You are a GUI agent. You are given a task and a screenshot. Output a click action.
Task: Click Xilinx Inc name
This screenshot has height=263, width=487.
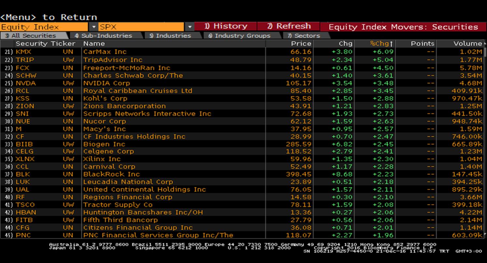click(x=102, y=159)
